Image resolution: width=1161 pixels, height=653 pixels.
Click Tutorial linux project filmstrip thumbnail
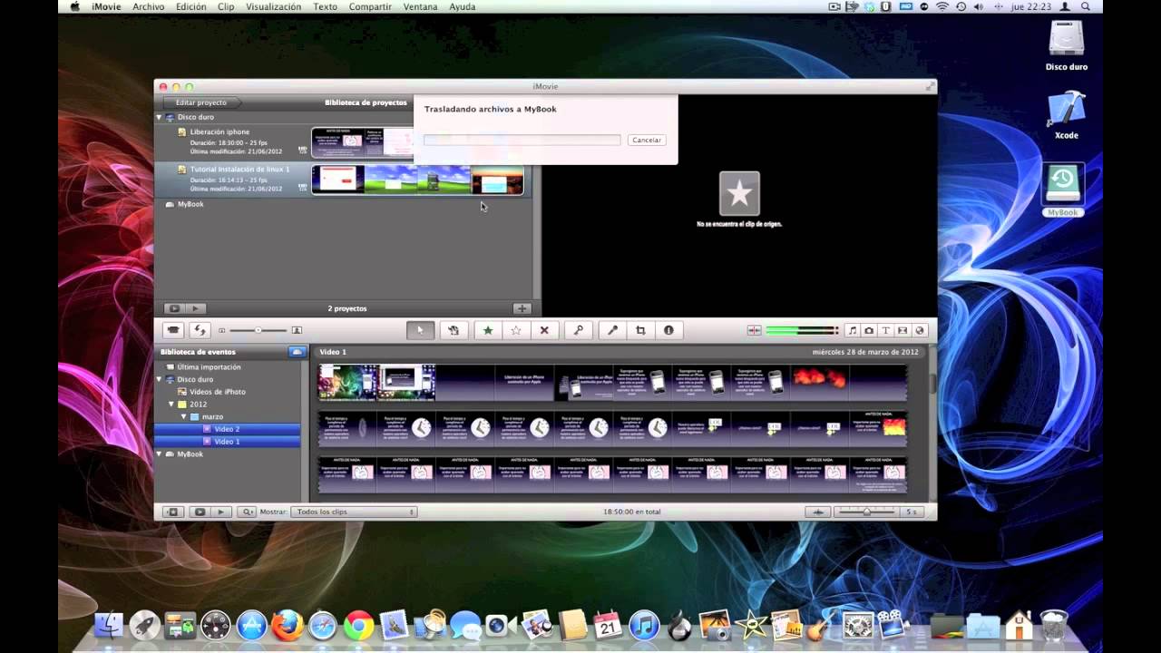(x=417, y=180)
